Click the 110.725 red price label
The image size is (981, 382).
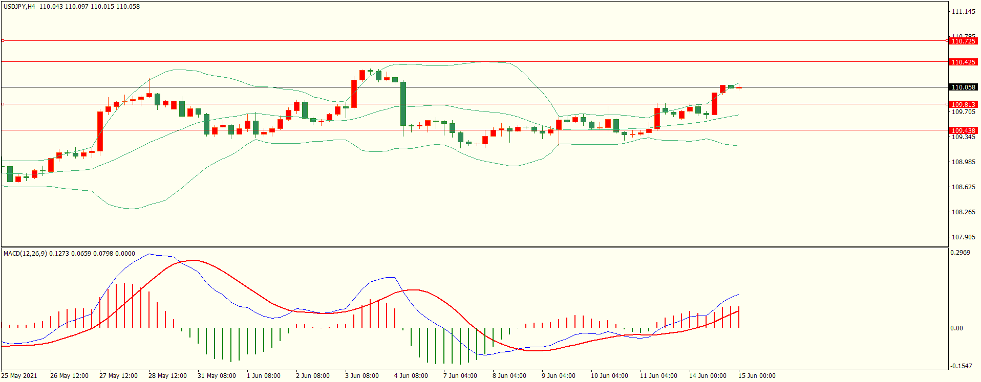point(963,41)
